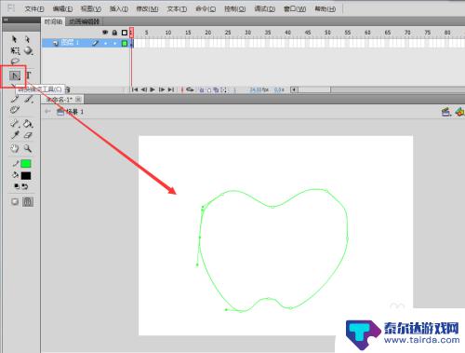Toggle outline view square for all layers
Image resolution: width=465 pixels, height=353 pixels.
[125, 33]
